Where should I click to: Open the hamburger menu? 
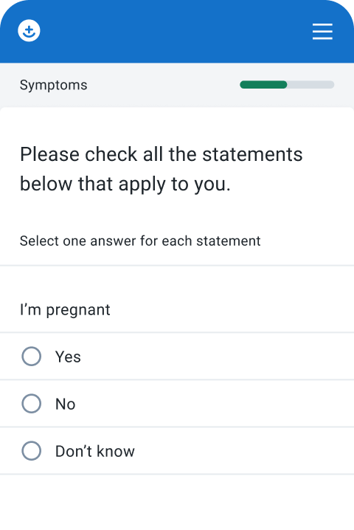click(x=322, y=32)
